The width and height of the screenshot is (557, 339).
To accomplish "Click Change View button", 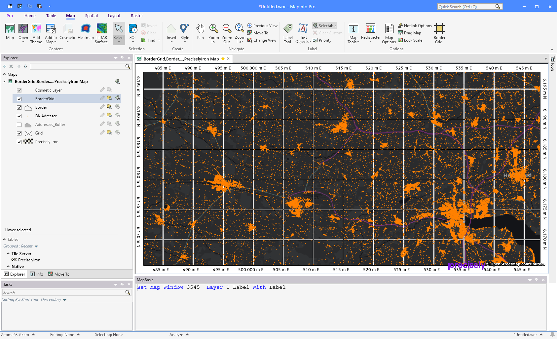I will (x=262, y=40).
